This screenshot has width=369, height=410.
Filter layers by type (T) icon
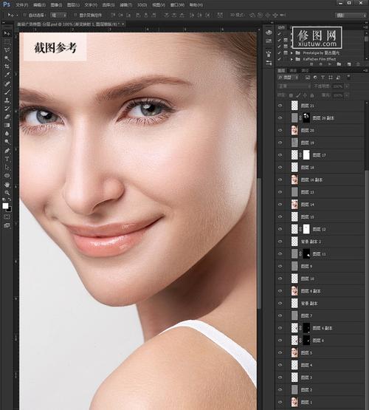pos(323,78)
